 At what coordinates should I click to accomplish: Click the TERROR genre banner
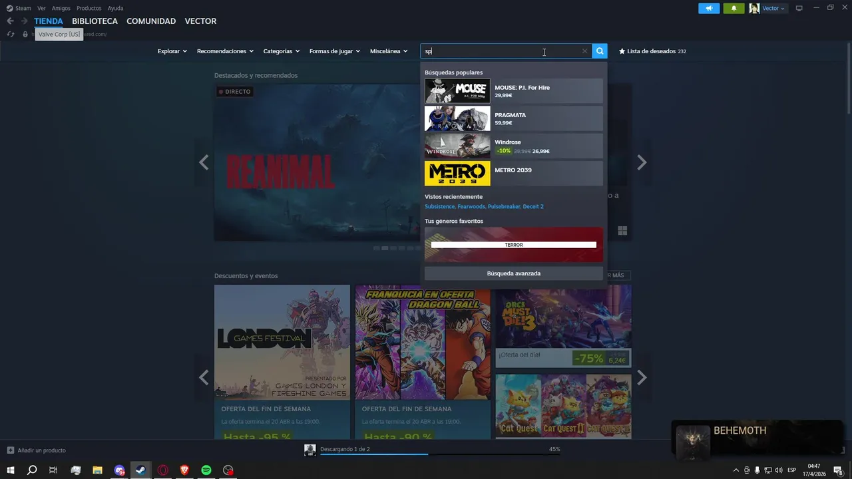point(514,245)
